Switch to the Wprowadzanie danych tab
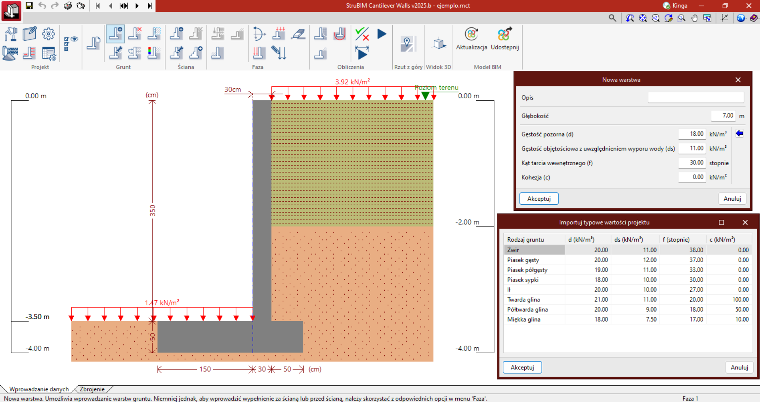760x402 pixels. point(39,389)
